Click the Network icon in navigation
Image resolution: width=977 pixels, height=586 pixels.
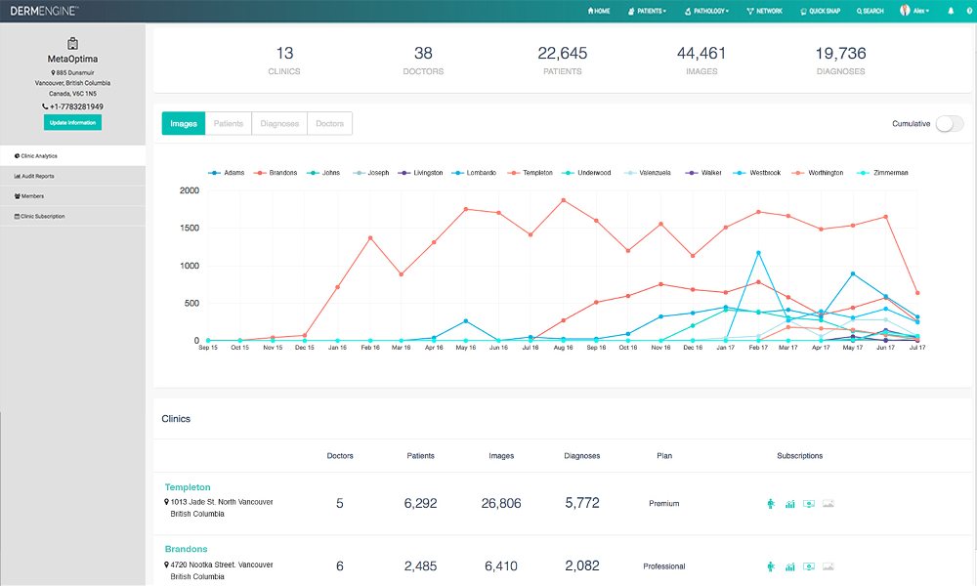click(764, 11)
